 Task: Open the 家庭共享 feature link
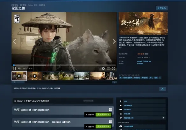pos(127,114)
